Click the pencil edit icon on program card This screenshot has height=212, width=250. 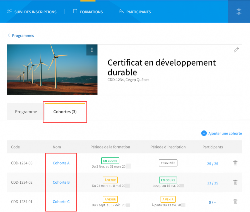[x=236, y=50]
